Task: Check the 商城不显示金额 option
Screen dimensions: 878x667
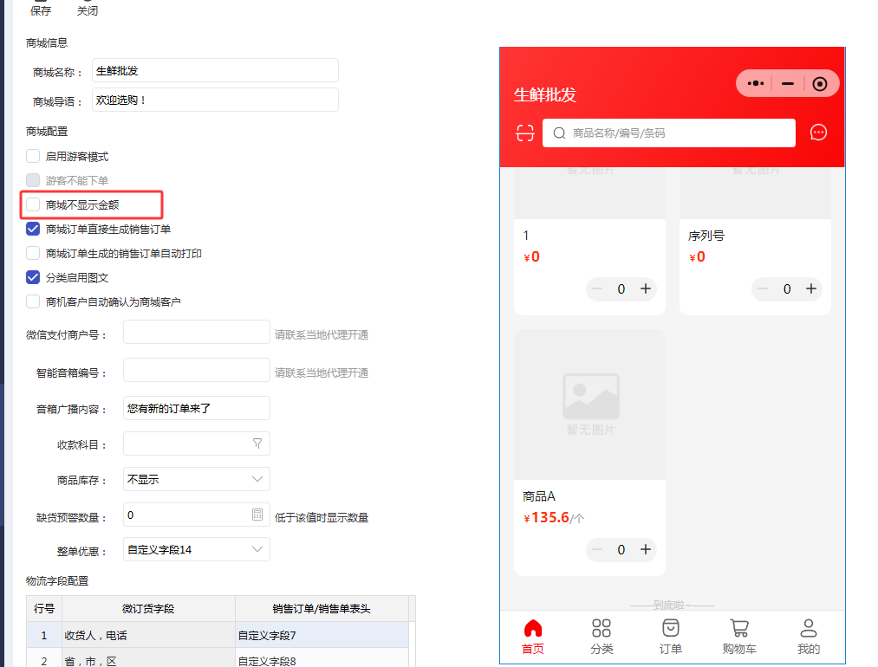Action: pyautogui.click(x=33, y=205)
